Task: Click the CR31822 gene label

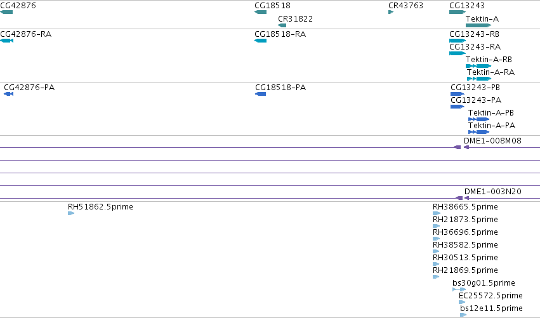Action: [x=295, y=19]
